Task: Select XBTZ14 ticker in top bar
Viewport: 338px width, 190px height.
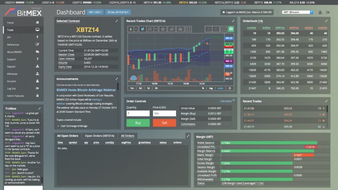Action: pos(193,3)
